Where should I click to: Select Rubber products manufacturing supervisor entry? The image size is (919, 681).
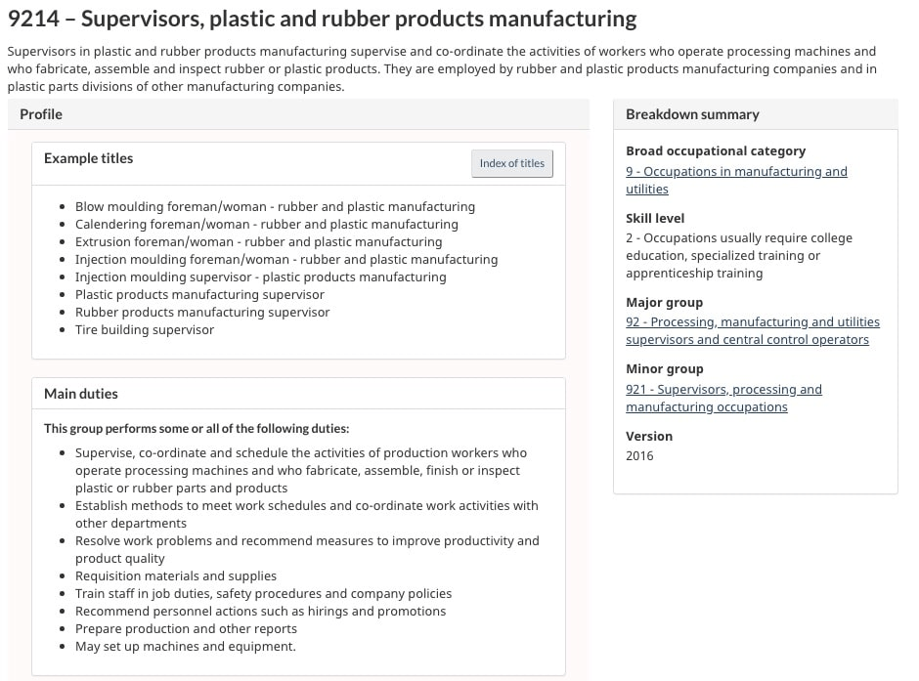tap(202, 313)
